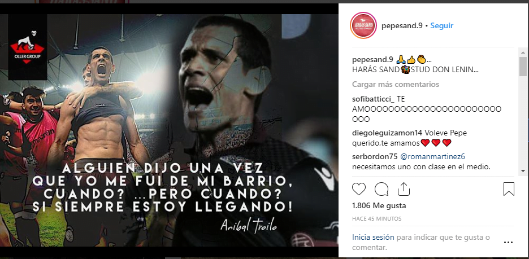
Task: View the 1.806 Me gusta likes list
Action: click(x=379, y=205)
